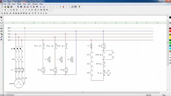This screenshot has width=171, height=96.
Task: Select the B indicator lamp symbol
Action: tap(72, 59)
